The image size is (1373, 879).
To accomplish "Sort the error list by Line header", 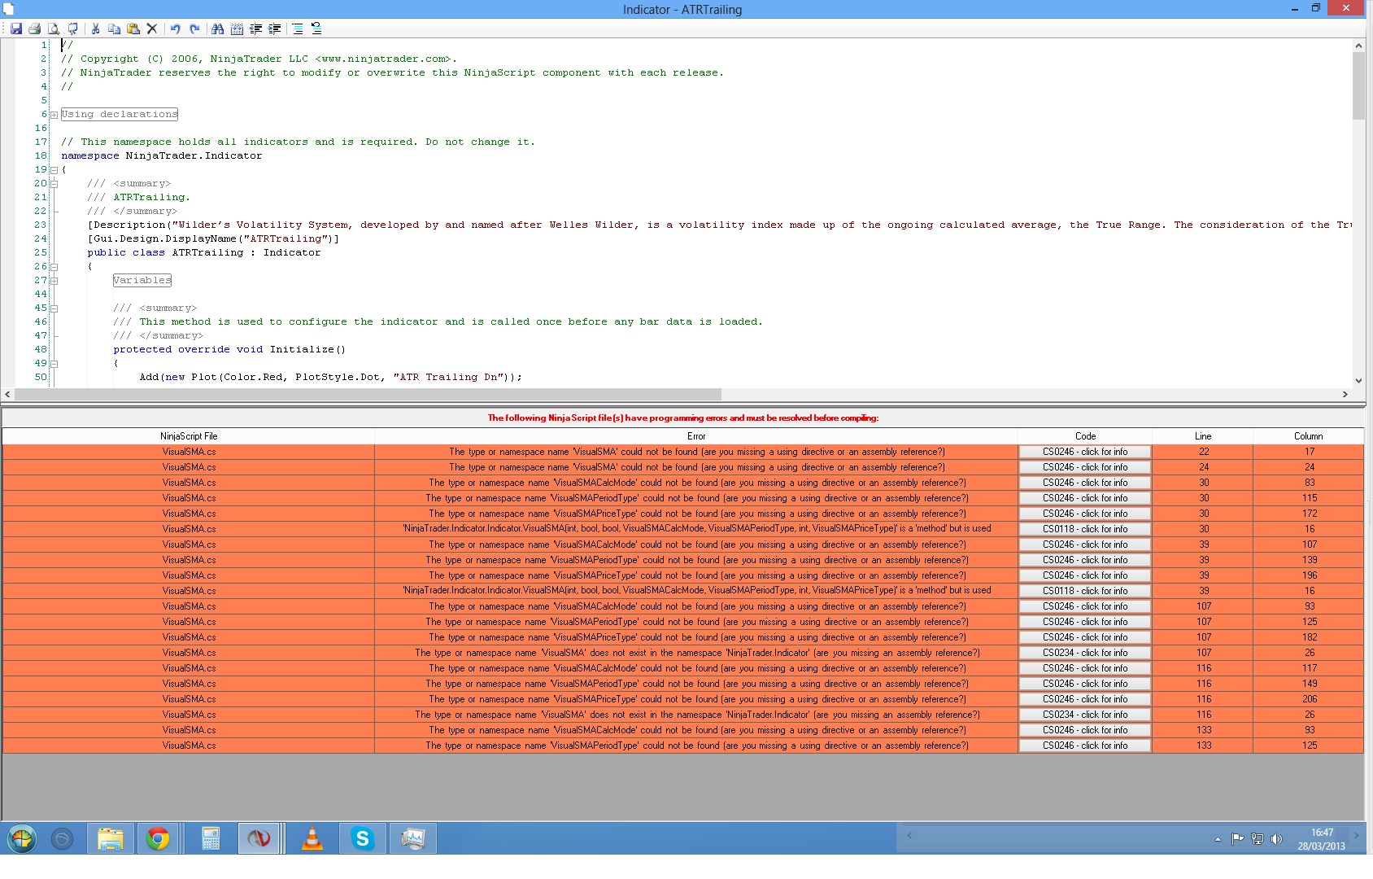I will (1203, 436).
